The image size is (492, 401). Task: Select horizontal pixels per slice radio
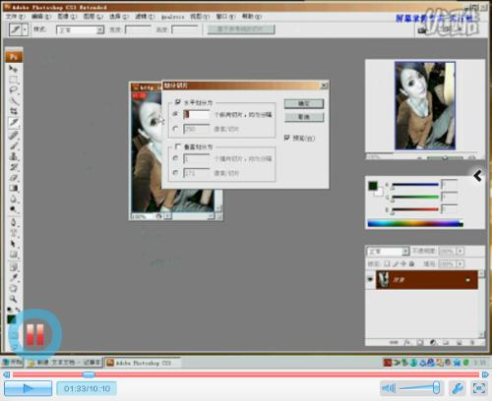(x=175, y=129)
